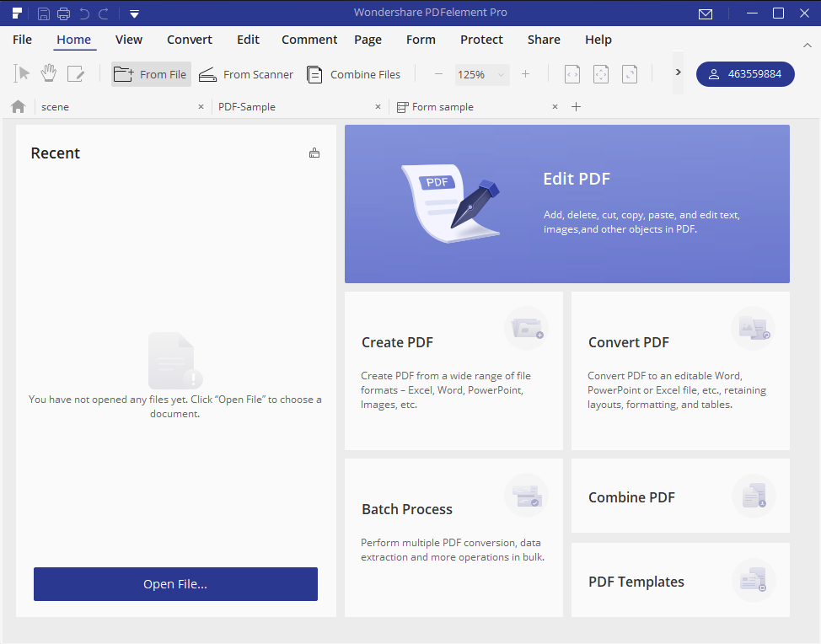Image resolution: width=821 pixels, height=644 pixels.
Task: Click the Open File button
Action: click(174, 583)
